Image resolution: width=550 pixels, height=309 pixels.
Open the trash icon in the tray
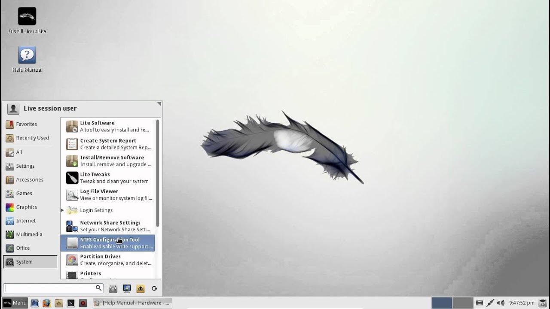click(x=542, y=303)
